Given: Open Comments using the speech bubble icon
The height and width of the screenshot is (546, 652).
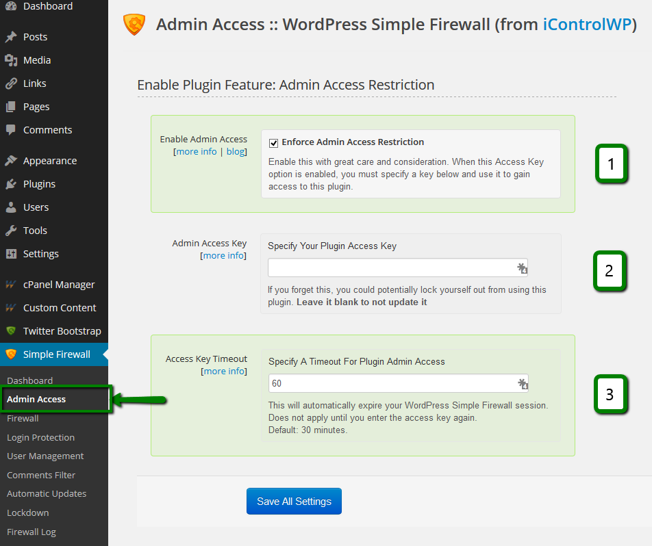Looking at the screenshot, I should click(x=11, y=130).
